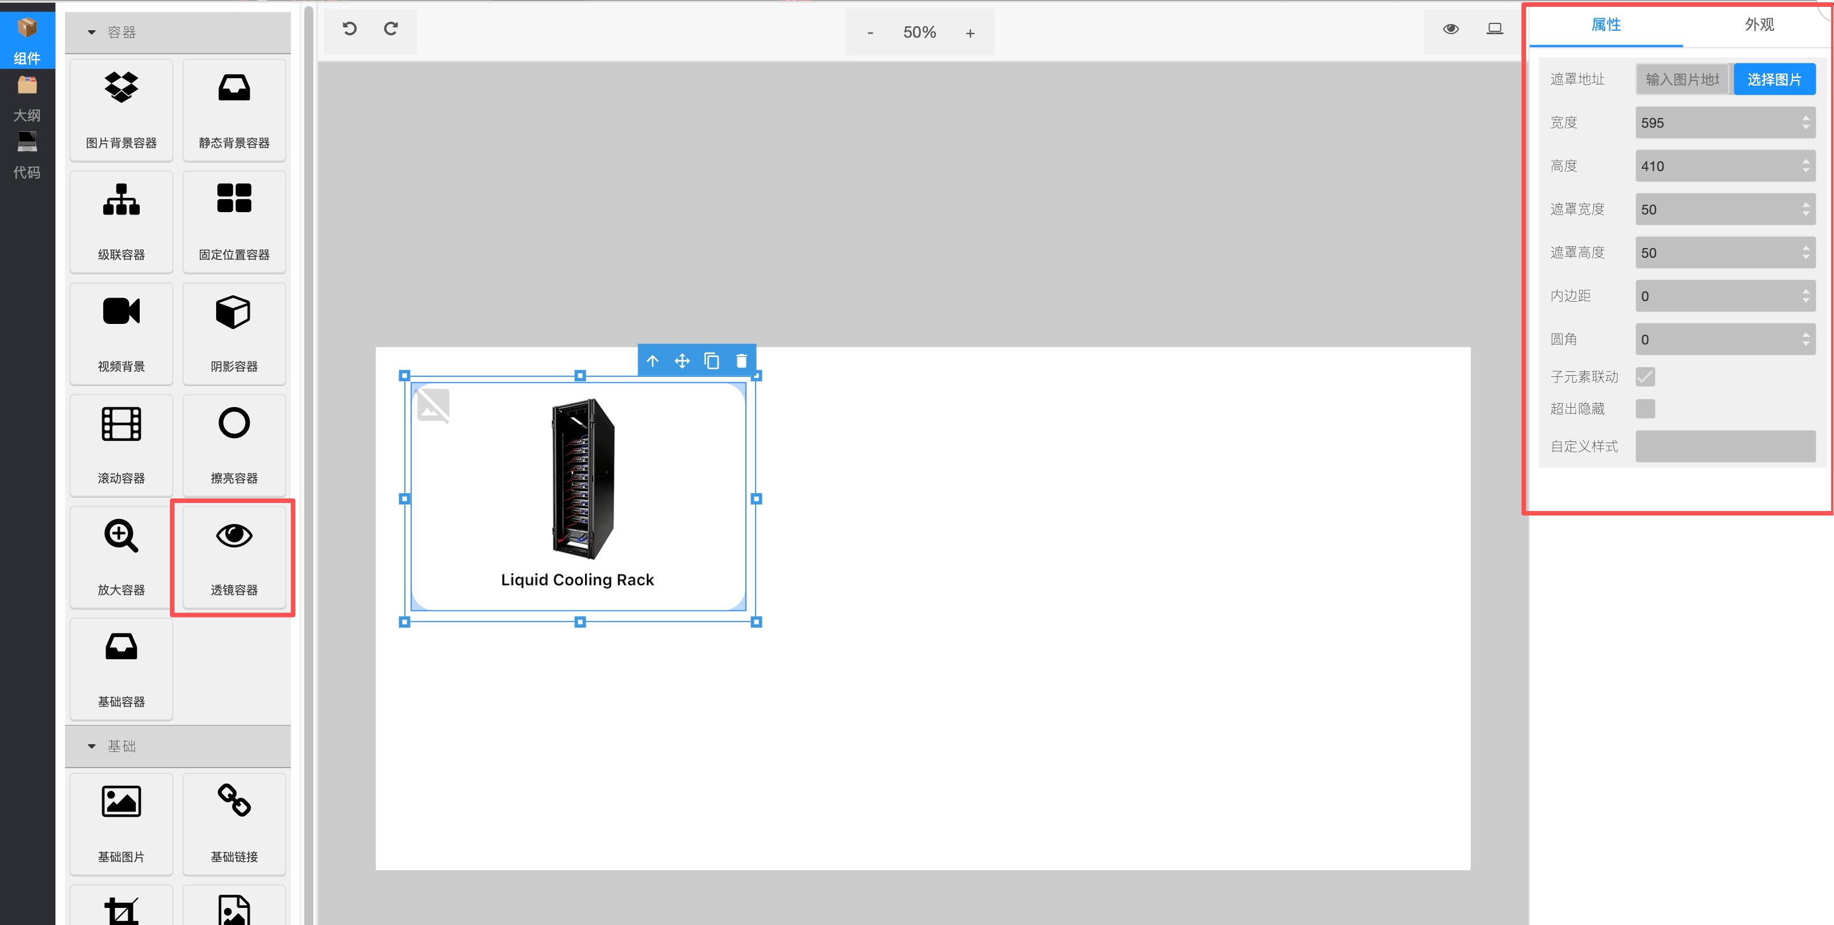The height and width of the screenshot is (925, 1834).
Task: Open the 组件 components sidebar tab
Action: [x=27, y=40]
